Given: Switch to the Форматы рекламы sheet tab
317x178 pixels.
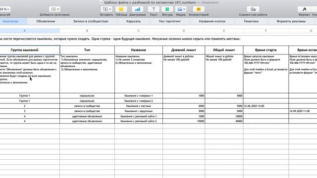Looking at the screenshot, I should pyautogui.click(x=291, y=21).
